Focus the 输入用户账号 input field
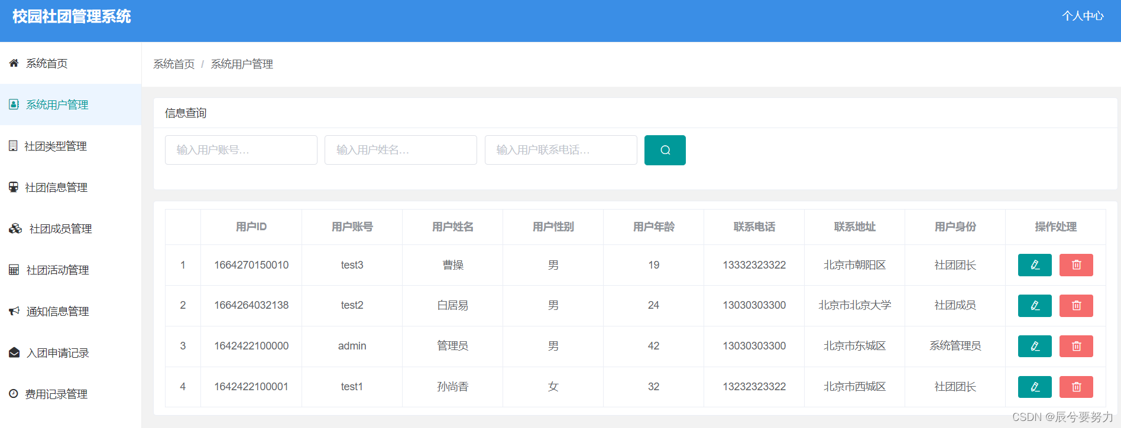Image resolution: width=1121 pixels, height=428 pixels. (x=241, y=150)
